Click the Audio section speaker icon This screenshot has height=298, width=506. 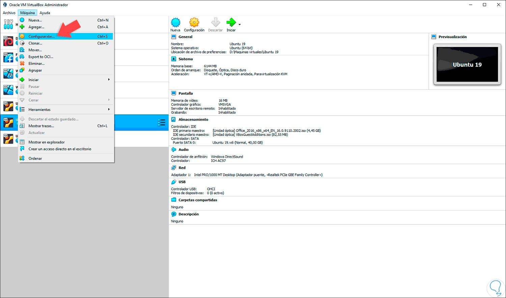[x=173, y=150]
